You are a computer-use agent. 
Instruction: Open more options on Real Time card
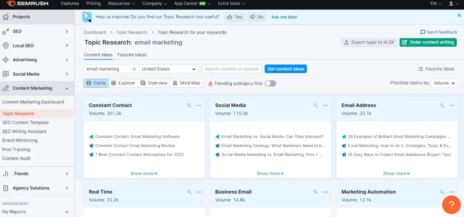click(x=199, y=192)
